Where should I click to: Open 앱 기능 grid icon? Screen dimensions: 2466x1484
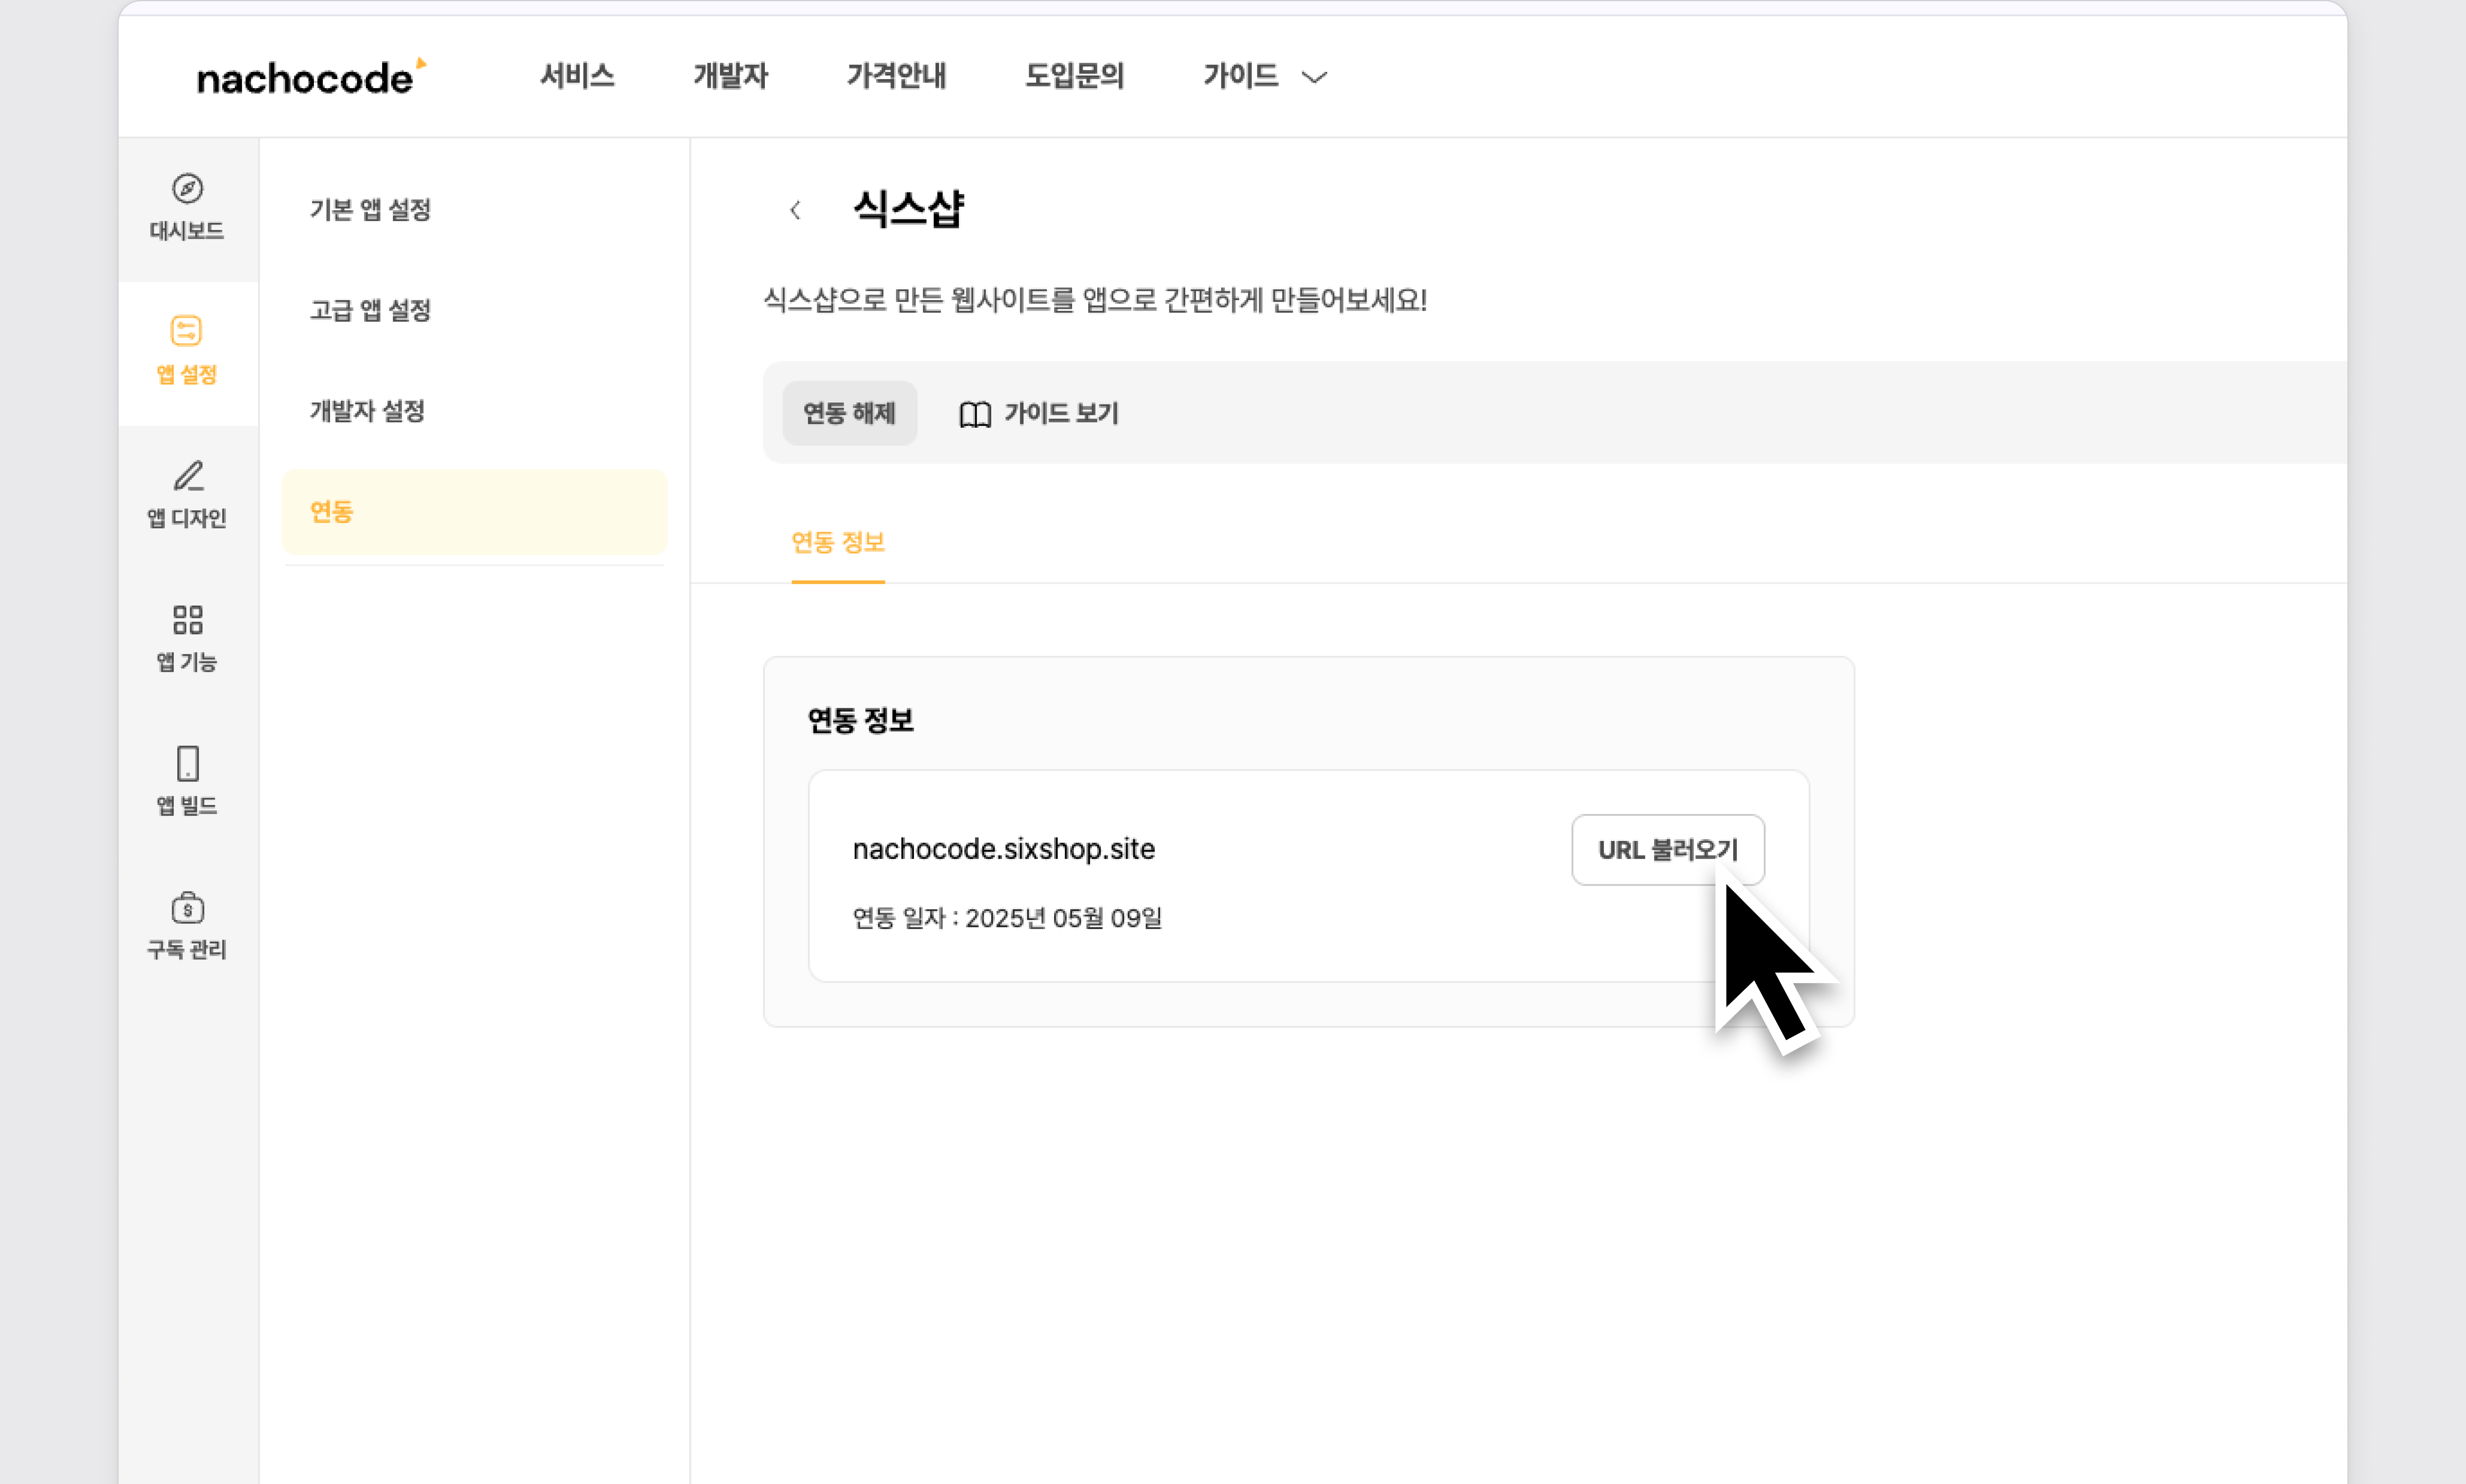click(187, 620)
